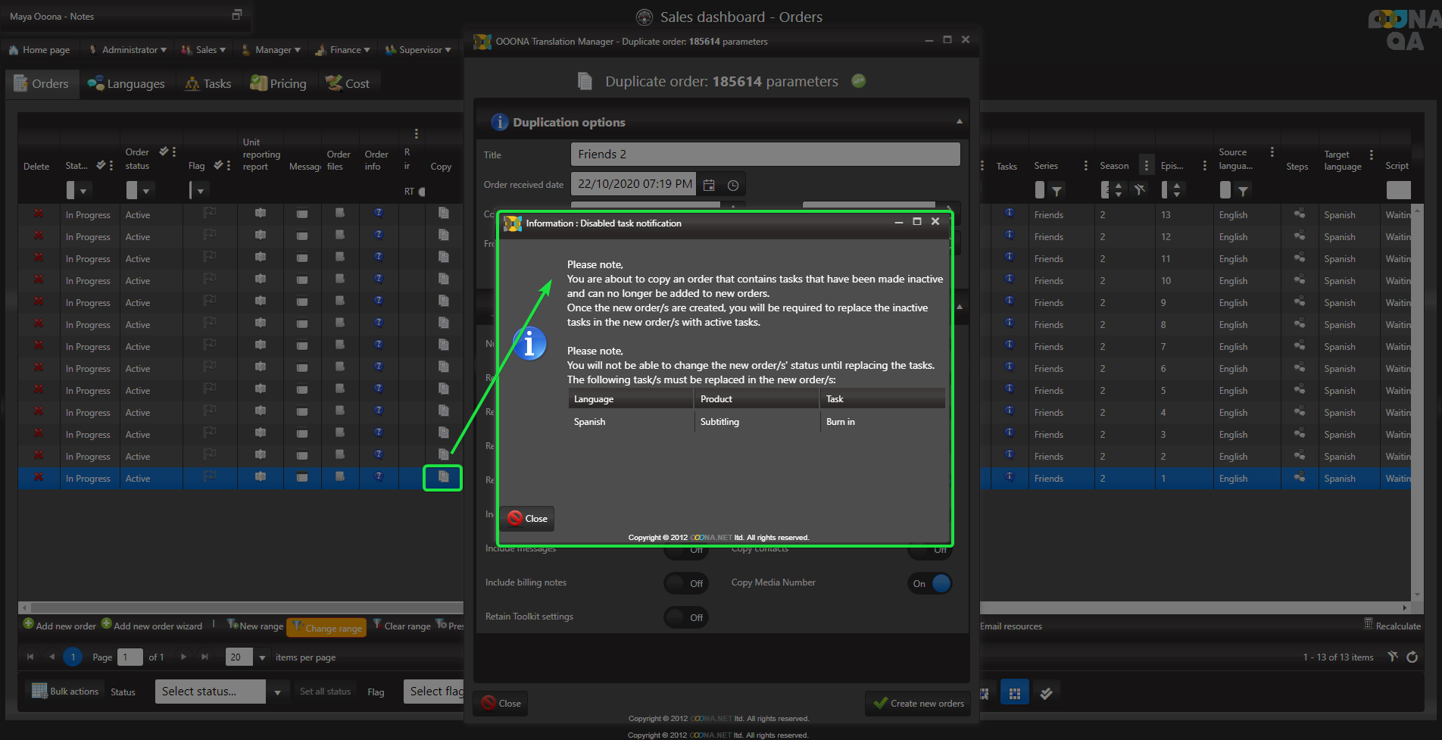Click the Home page icon
This screenshot has height=740, width=1442.
(x=14, y=50)
